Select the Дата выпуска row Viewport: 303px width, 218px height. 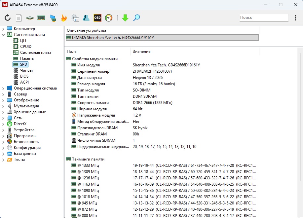pyautogui.click(x=162, y=78)
